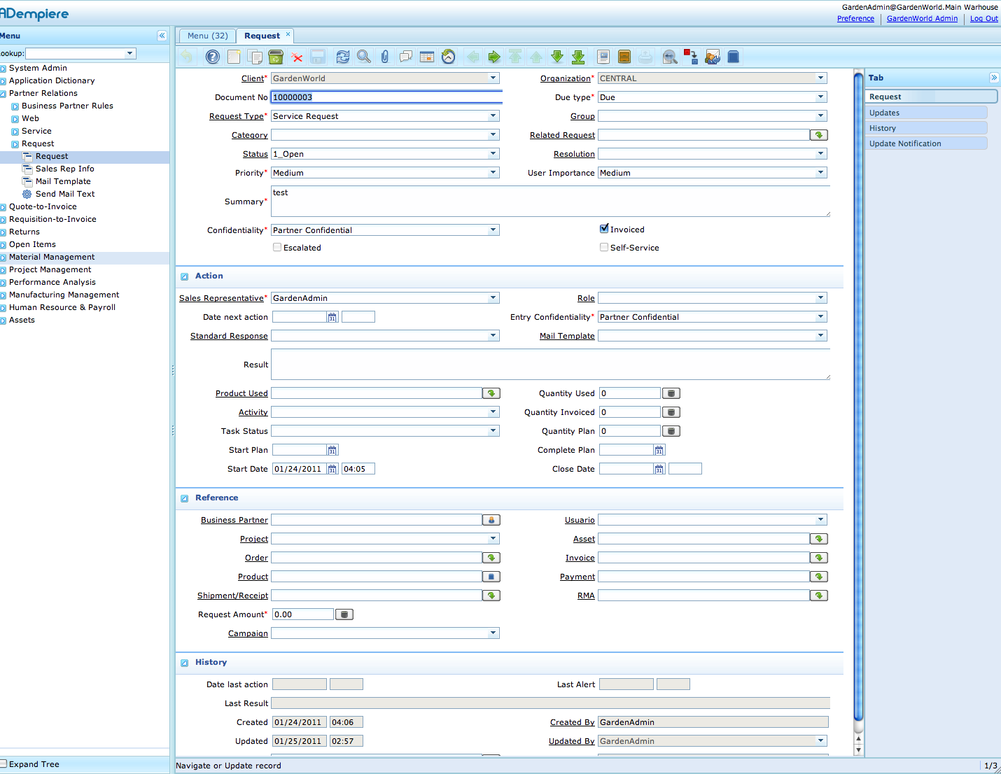Open the Priority dropdown
Screen dimensions: 1001x774
[493, 173]
